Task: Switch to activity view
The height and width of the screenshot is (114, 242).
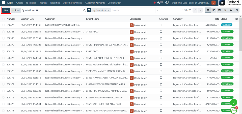Action: [x=237, y=10]
